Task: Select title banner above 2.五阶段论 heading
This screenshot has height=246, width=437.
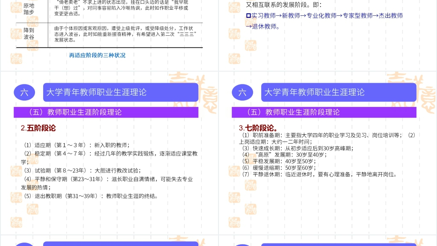Action: [121, 92]
